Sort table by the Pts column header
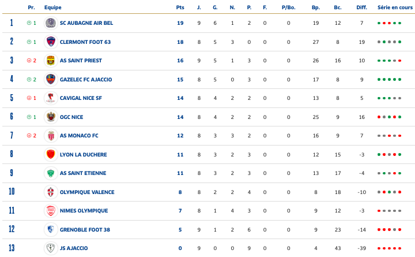415x257 pixels. click(180, 8)
